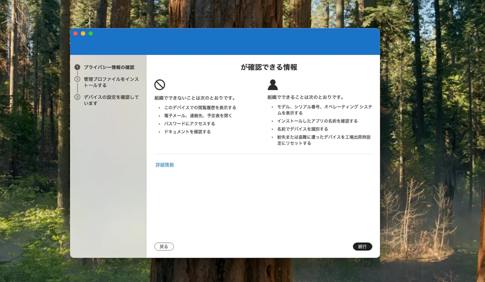485x282 pixels.
Task: Click the 戻る button
Action: (164, 246)
